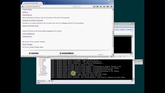This screenshot has width=165, height=93.
Task: Click the Firefox back arrow button
Action: pyautogui.click(x=23, y=6)
